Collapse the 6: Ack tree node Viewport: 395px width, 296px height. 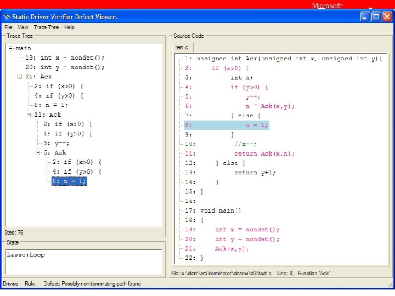(38, 153)
